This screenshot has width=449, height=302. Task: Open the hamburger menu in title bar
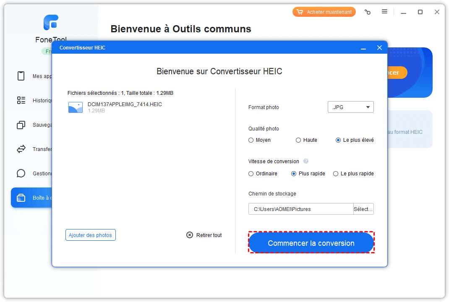point(384,12)
